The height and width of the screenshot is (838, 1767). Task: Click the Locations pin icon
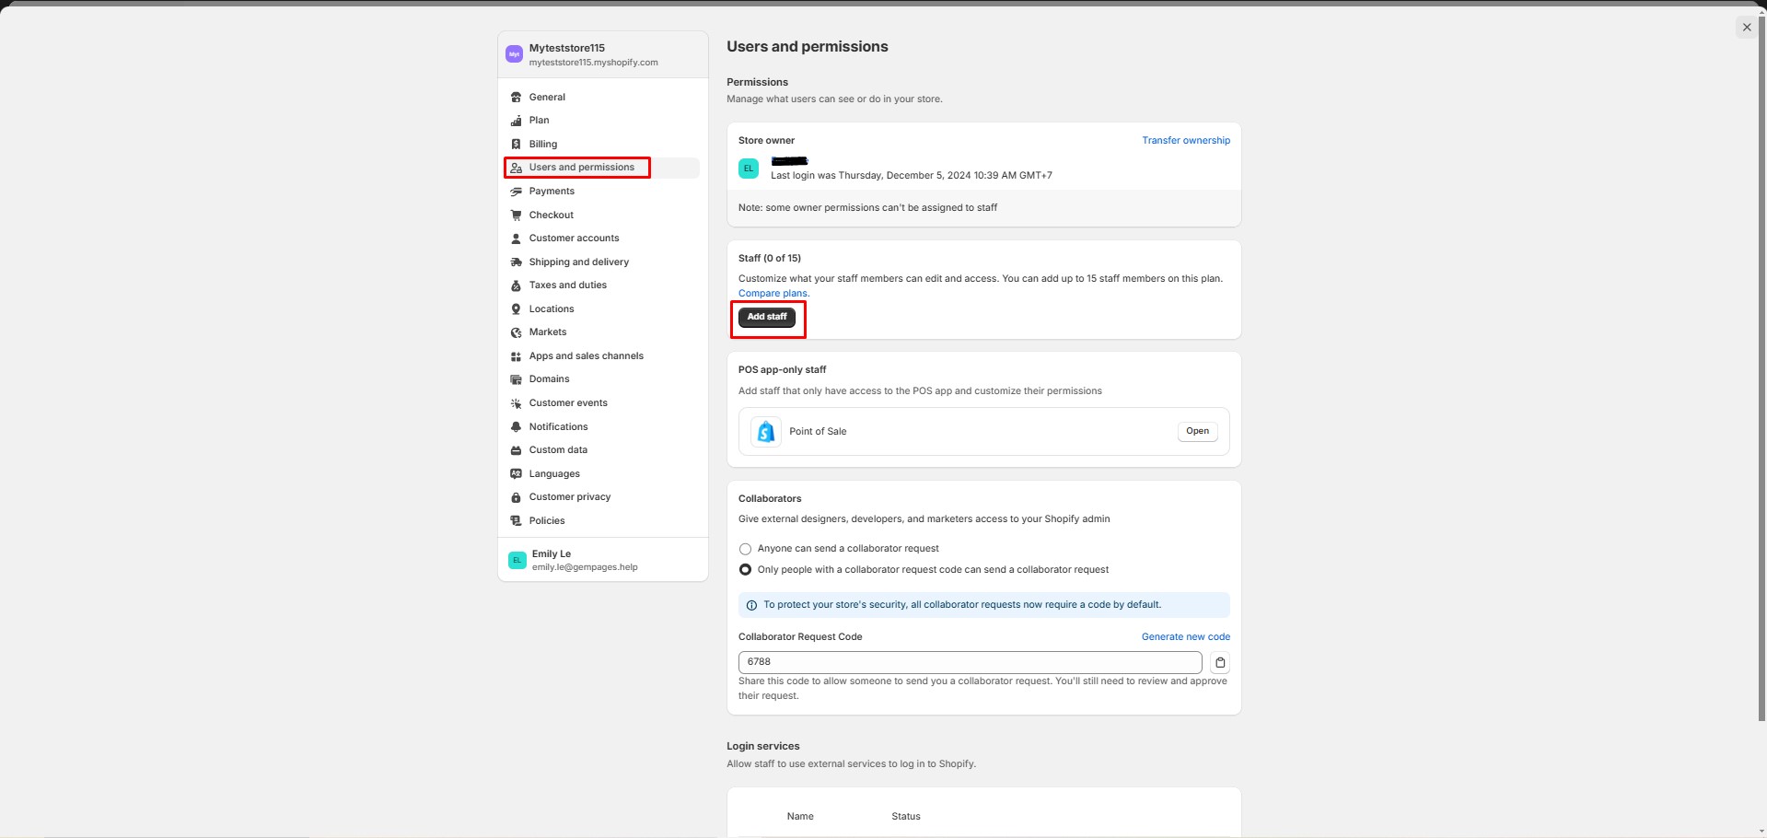tap(516, 309)
